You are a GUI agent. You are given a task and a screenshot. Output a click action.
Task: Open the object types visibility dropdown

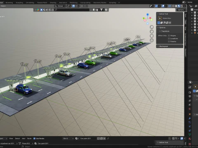click(152, 6)
